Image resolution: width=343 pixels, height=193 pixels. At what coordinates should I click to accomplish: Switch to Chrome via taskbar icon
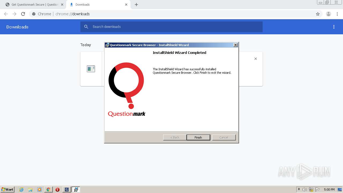click(x=48, y=190)
